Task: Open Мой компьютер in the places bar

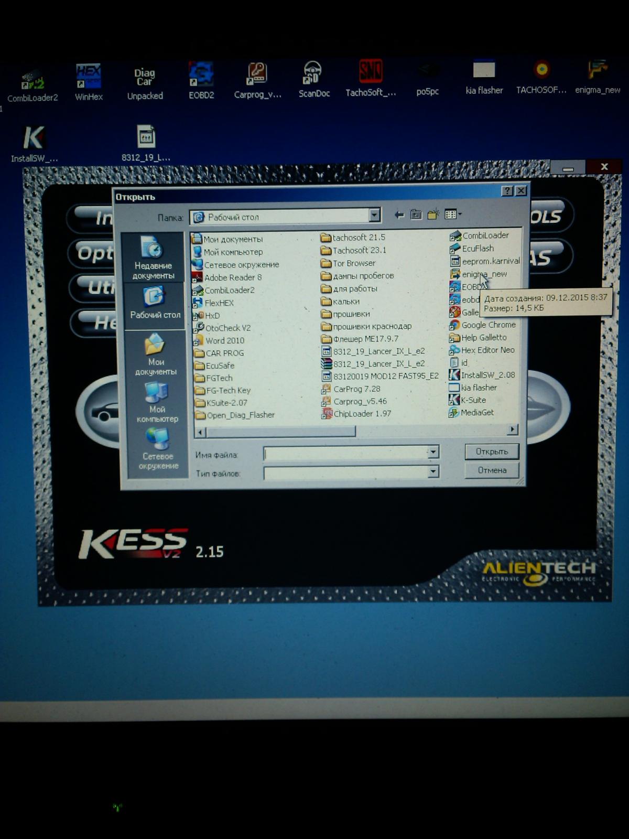Action: coord(157,402)
